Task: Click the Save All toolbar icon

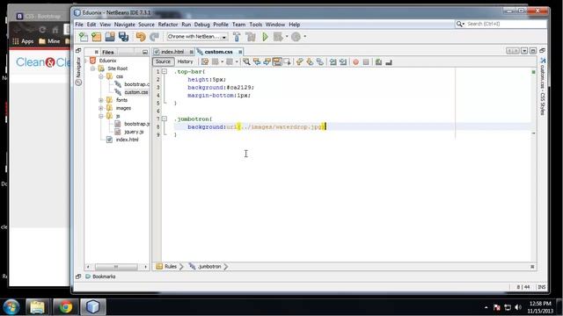Action: point(123,37)
